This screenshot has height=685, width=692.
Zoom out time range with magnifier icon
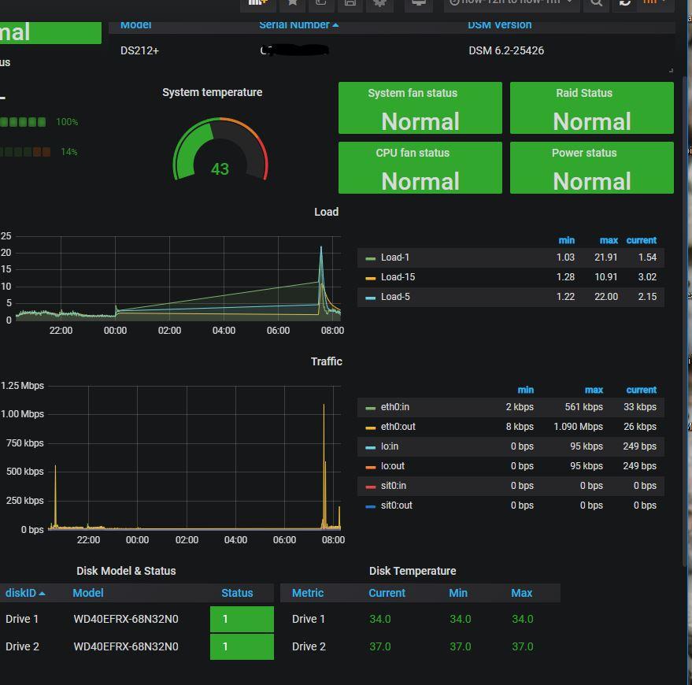pos(596,3)
